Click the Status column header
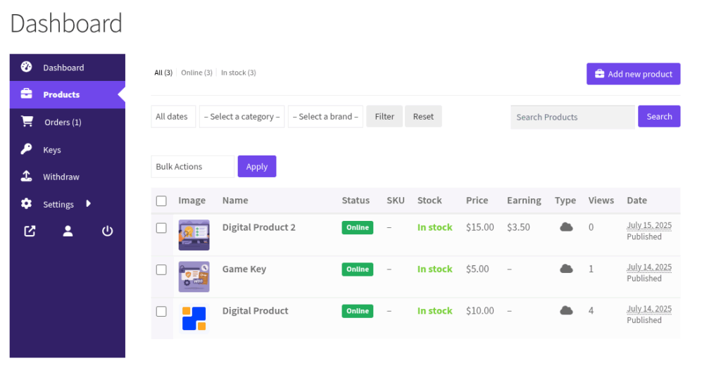This screenshot has width=721, height=368. pyautogui.click(x=356, y=201)
